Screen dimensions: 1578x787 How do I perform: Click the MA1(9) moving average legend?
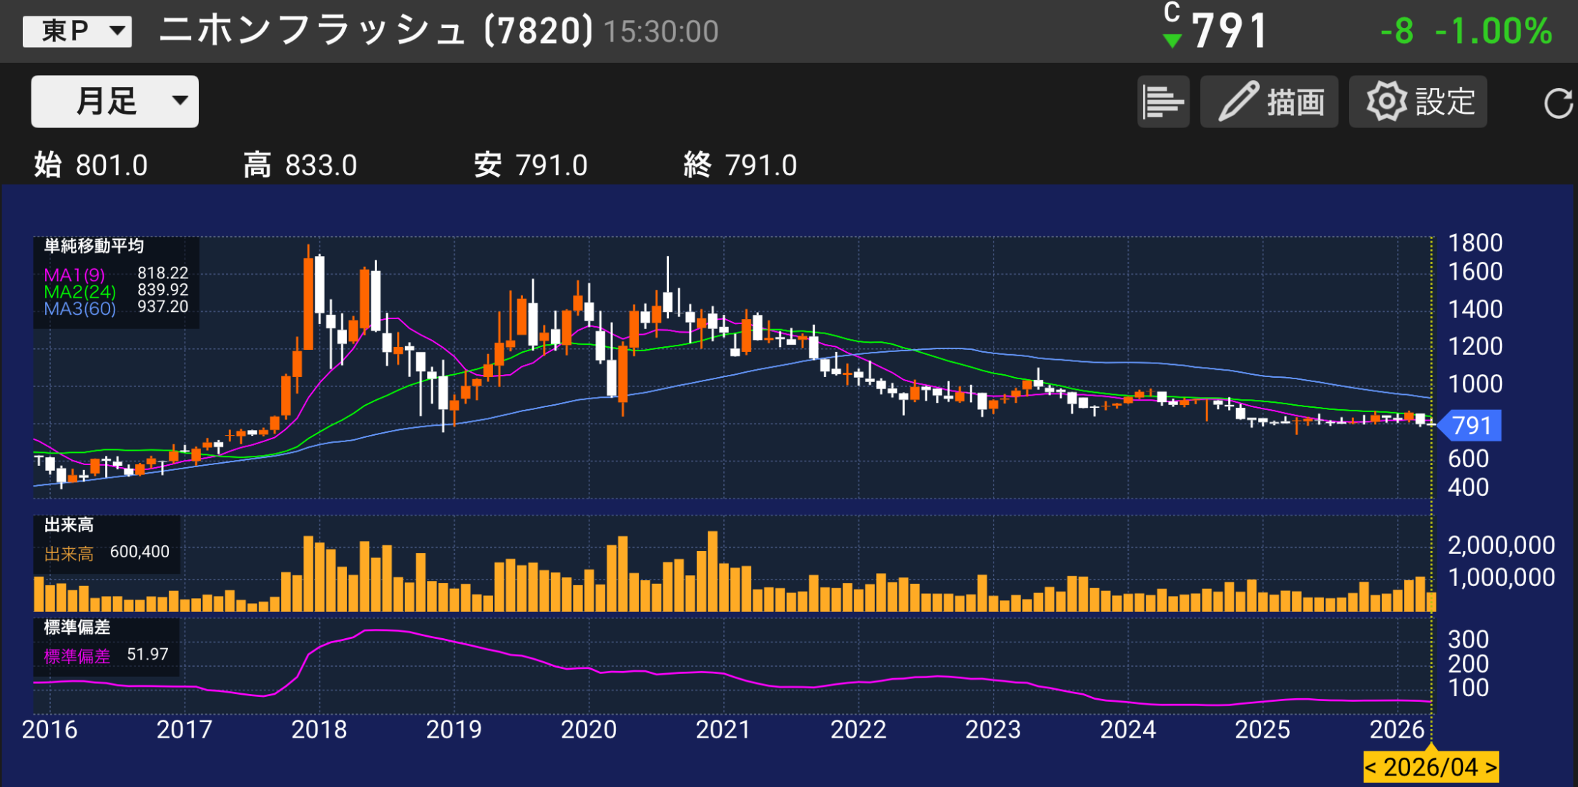[x=74, y=275]
